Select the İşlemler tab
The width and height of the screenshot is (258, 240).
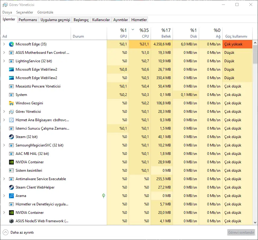9,19
